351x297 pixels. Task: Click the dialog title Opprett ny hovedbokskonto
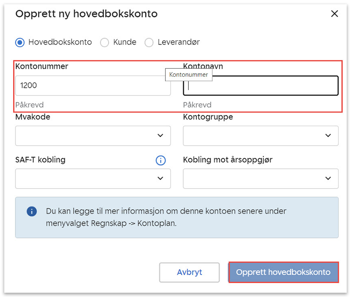coord(86,14)
